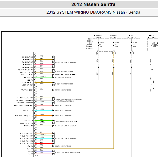Click the "AIR CONDITIONING SYSTEM" reference
Image resolution: width=158 pixels, height=157 pixels.
pyautogui.click(x=66, y=122)
